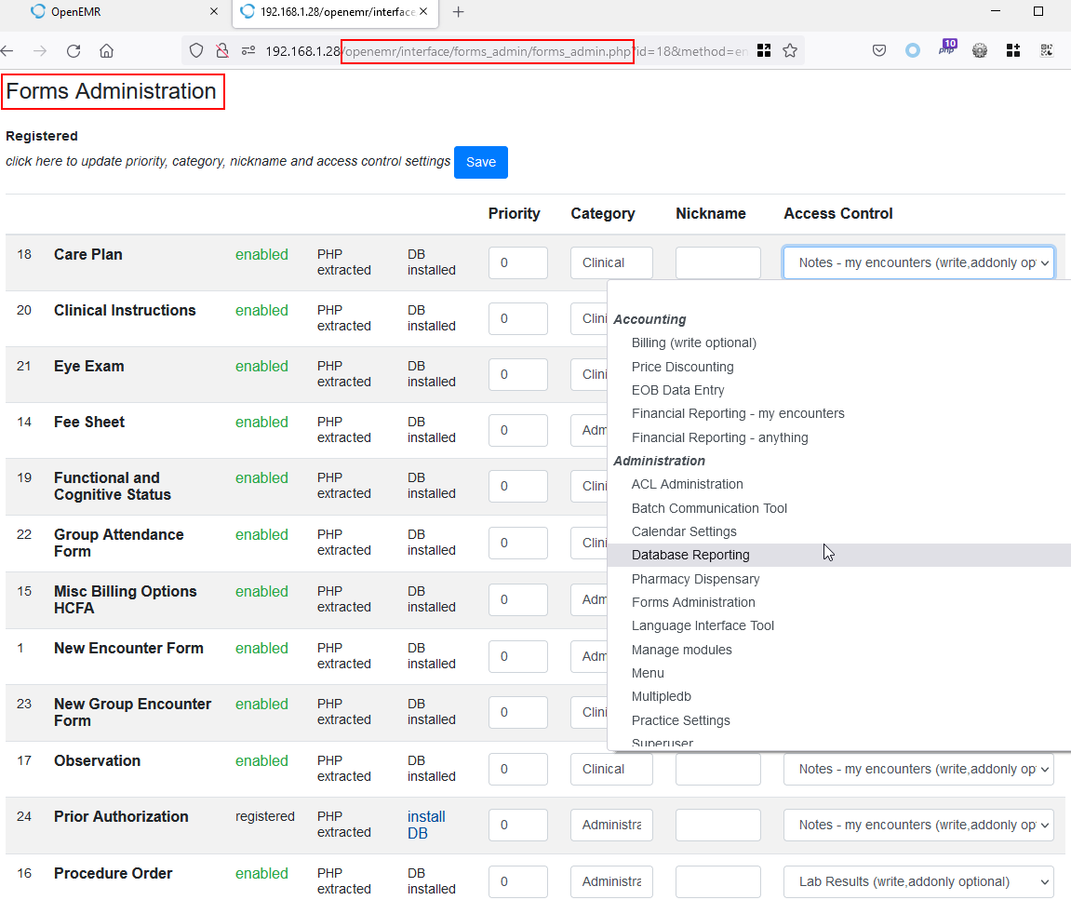1071x900 pixels.
Task: Open tracking protection shield info
Action: [x=196, y=50]
